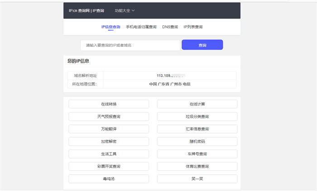Image resolution: width=317 pixels, height=191 pixels.
Task: Select 垃圾分类查询 button
Action: (x=197, y=116)
